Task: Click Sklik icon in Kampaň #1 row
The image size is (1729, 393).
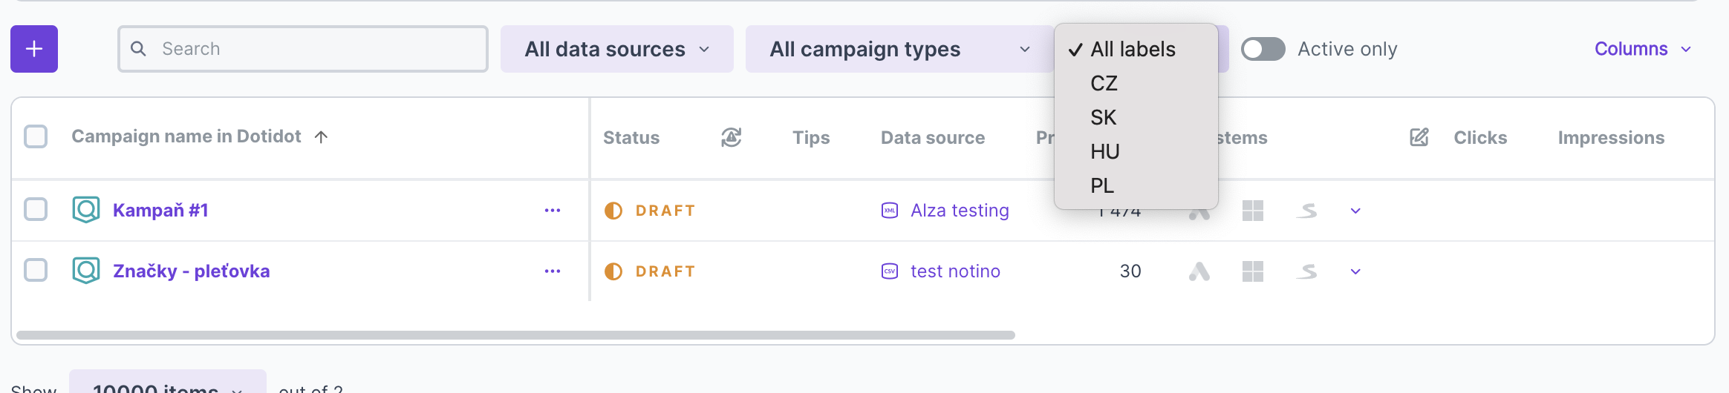Action: [1306, 211]
